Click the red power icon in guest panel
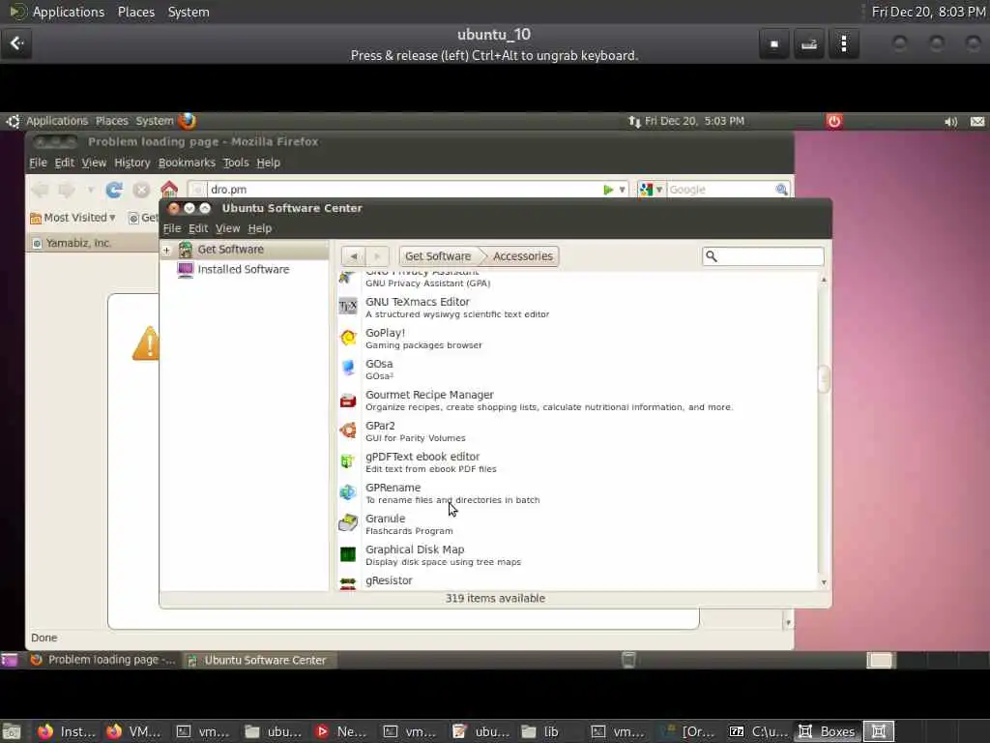The height and width of the screenshot is (743, 990). [x=834, y=121]
